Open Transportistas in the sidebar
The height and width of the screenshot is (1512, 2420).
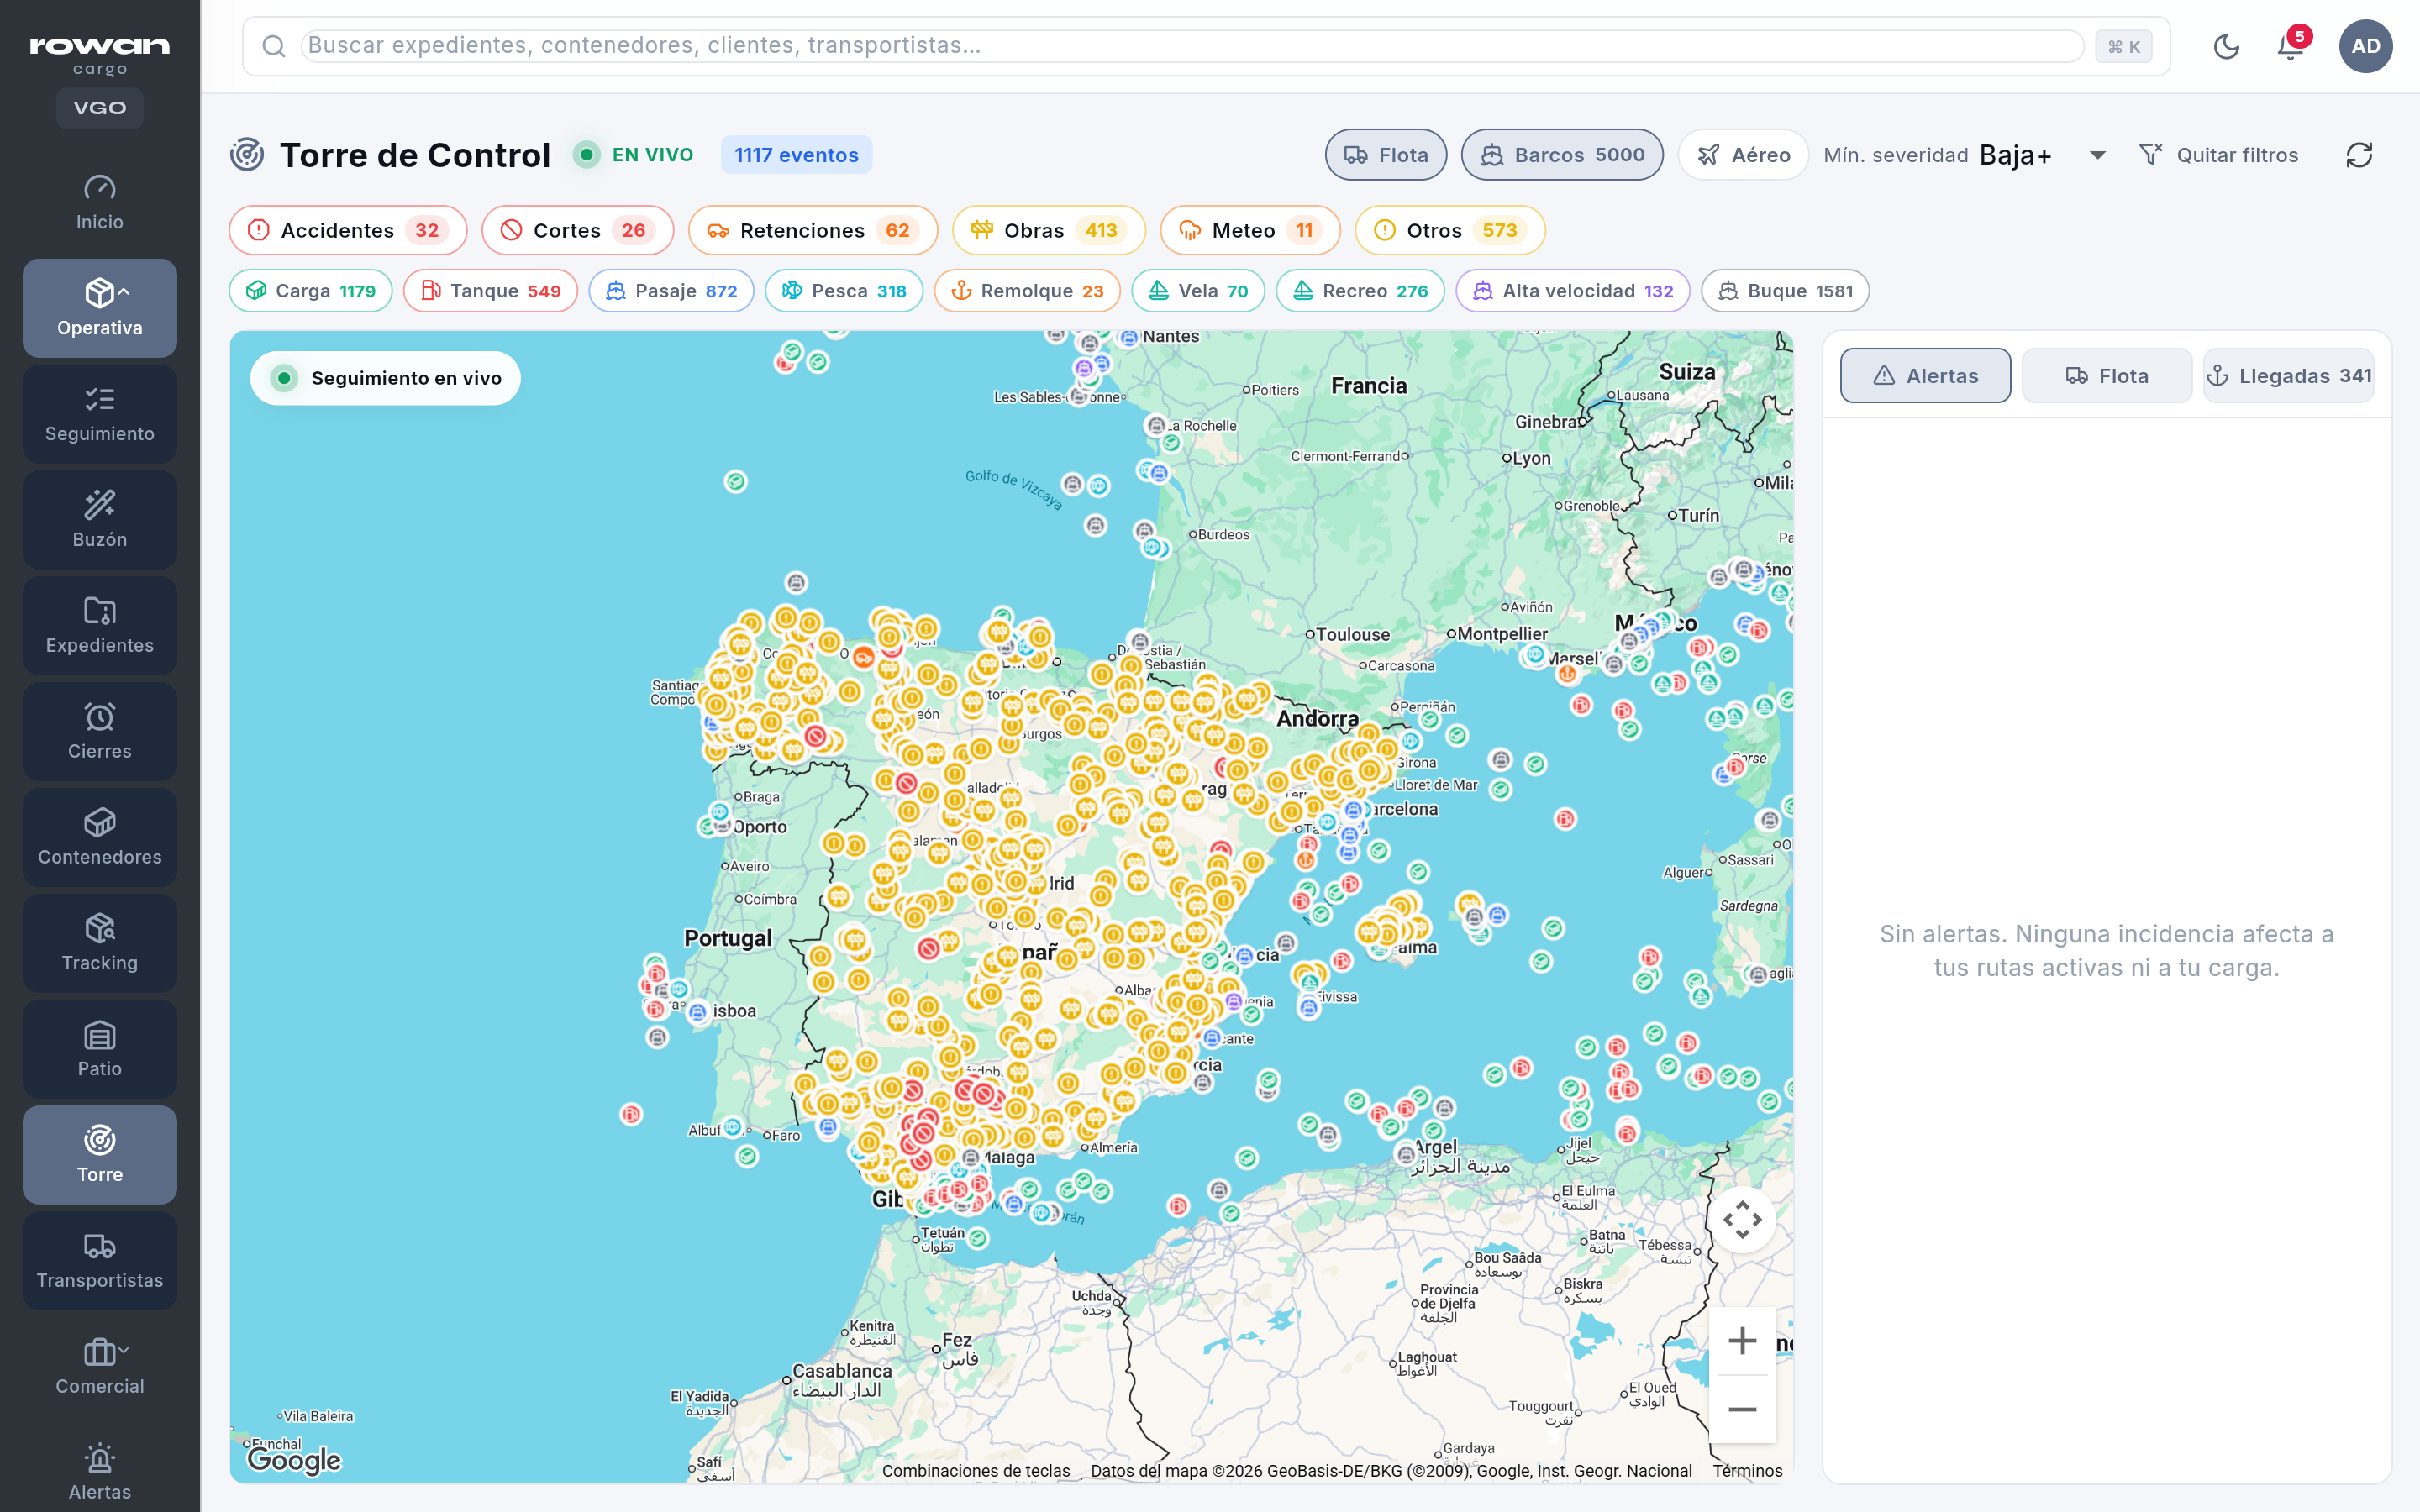100,1261
